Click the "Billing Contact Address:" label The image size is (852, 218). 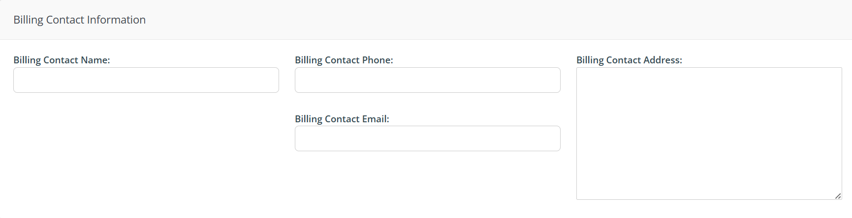629,60
